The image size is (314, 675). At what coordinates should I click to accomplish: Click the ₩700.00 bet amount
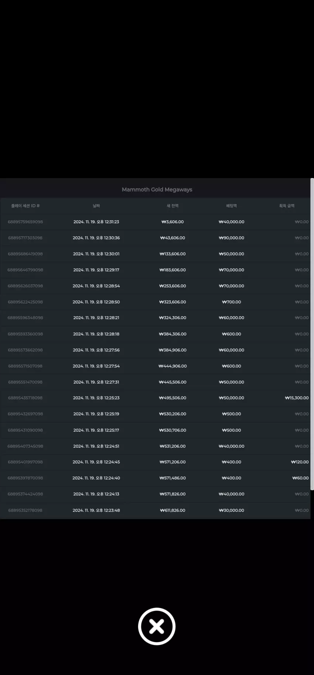231,302
